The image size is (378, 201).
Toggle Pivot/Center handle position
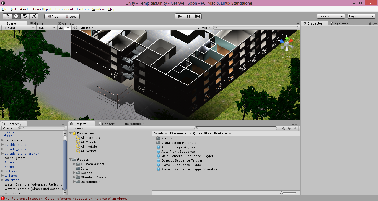[x=53, y=17]
